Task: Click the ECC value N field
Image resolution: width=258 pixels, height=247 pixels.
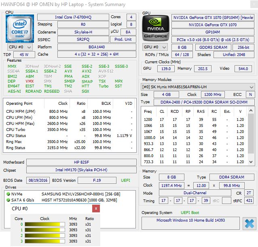Action: pos(250,95)
